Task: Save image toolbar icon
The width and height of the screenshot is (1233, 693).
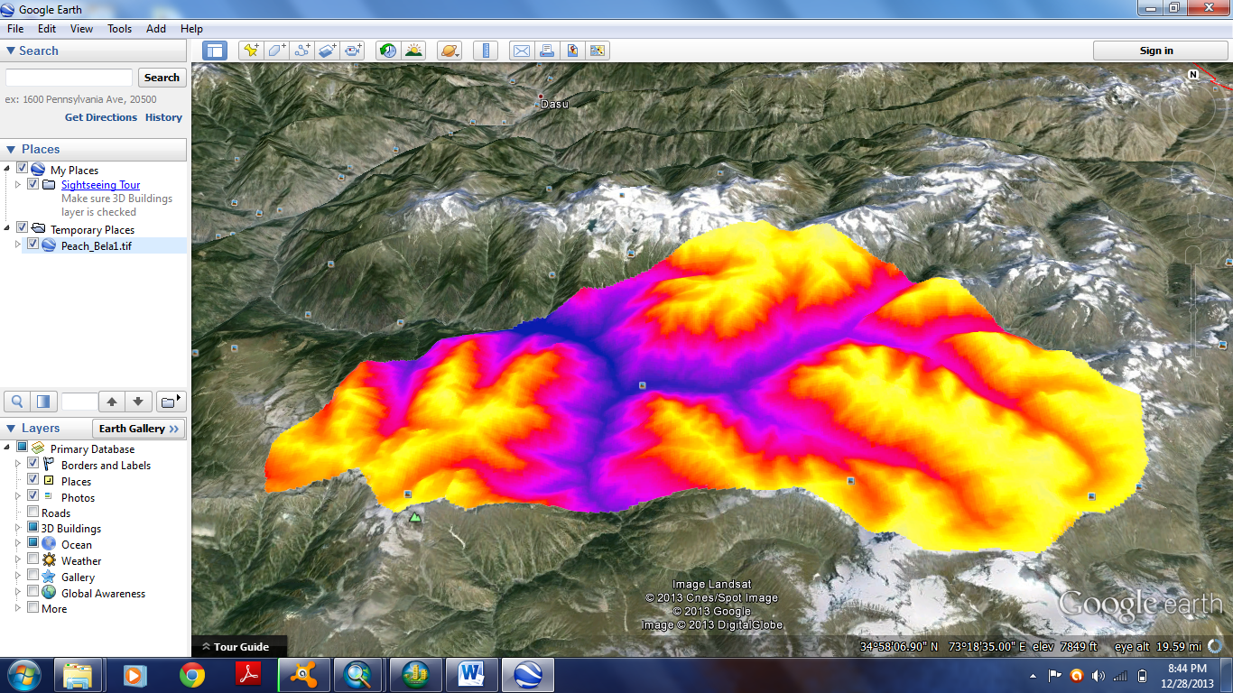Action: pos(572,51)
